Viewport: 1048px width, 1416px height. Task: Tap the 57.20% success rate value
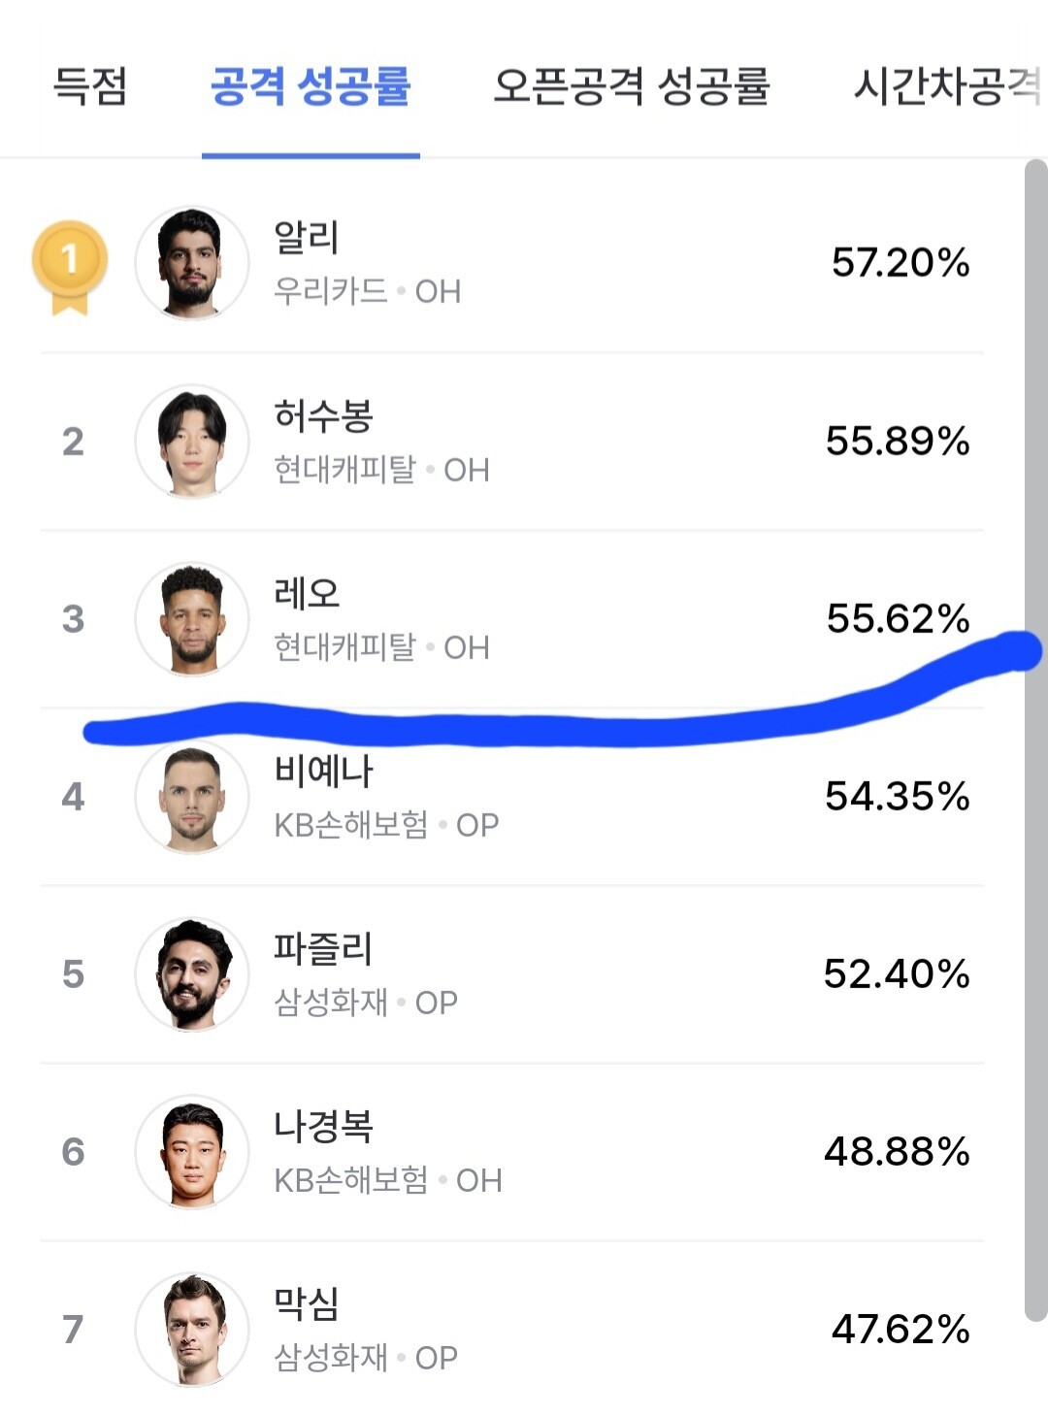900,263
